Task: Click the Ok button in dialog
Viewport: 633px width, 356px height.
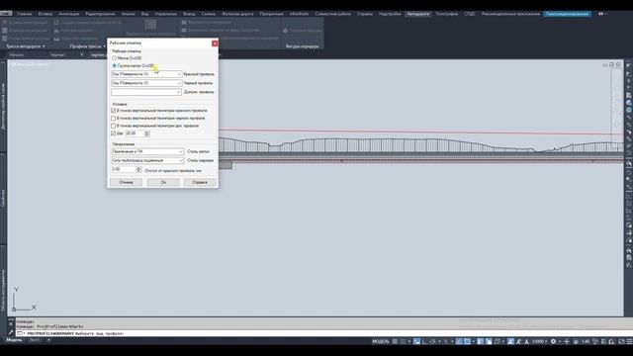Action: [x=163, y=182]
